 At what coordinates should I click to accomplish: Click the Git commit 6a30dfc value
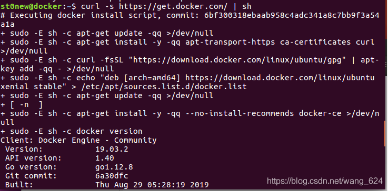(x=112, y=176)
